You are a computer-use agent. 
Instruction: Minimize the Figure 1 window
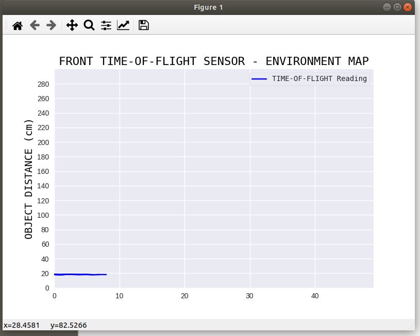(387, 7)
